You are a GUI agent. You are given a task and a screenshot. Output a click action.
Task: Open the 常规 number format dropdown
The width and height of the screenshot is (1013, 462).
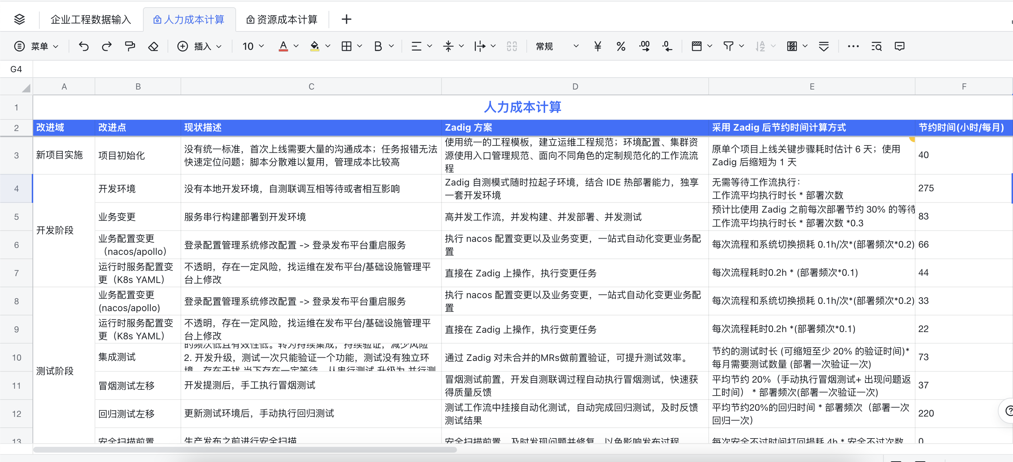point(557,47)
